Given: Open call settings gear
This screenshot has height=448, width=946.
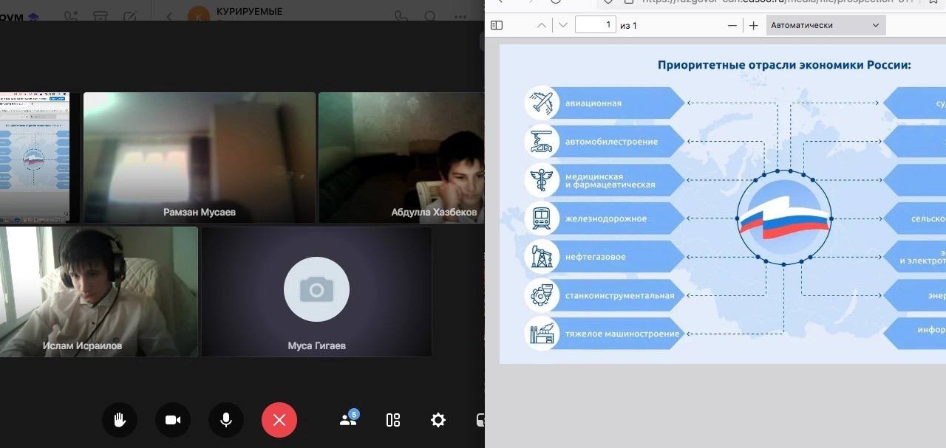Looking at the screenshot, I should (438, 420).
